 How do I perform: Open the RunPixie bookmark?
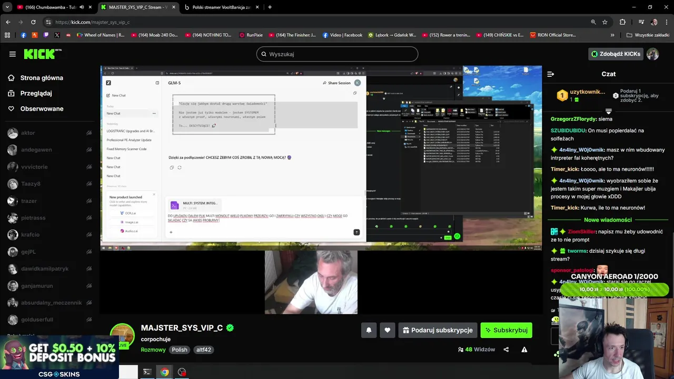coord(251,35)
